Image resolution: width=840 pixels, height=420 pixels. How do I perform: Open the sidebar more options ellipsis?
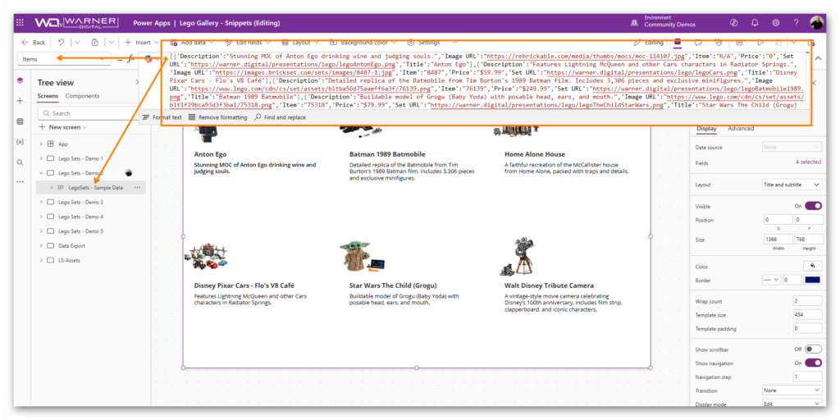20,182
